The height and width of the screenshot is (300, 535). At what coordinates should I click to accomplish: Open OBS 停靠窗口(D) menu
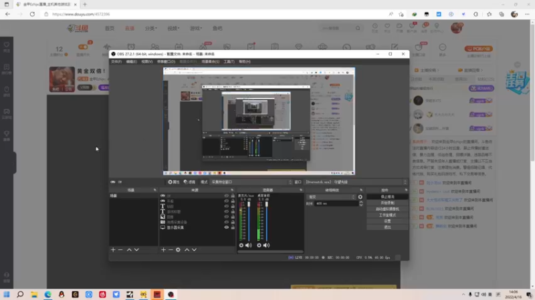point(166,61)
